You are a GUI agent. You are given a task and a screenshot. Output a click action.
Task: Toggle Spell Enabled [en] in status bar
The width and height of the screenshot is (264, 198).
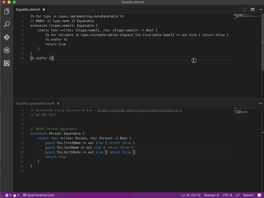tap(39, 195)
